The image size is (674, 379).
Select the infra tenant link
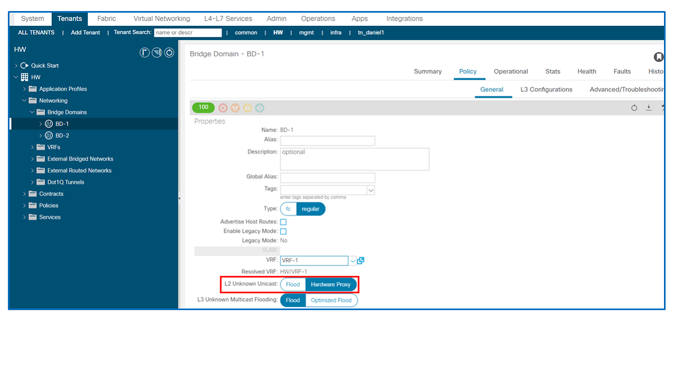(x=336, y=33)
